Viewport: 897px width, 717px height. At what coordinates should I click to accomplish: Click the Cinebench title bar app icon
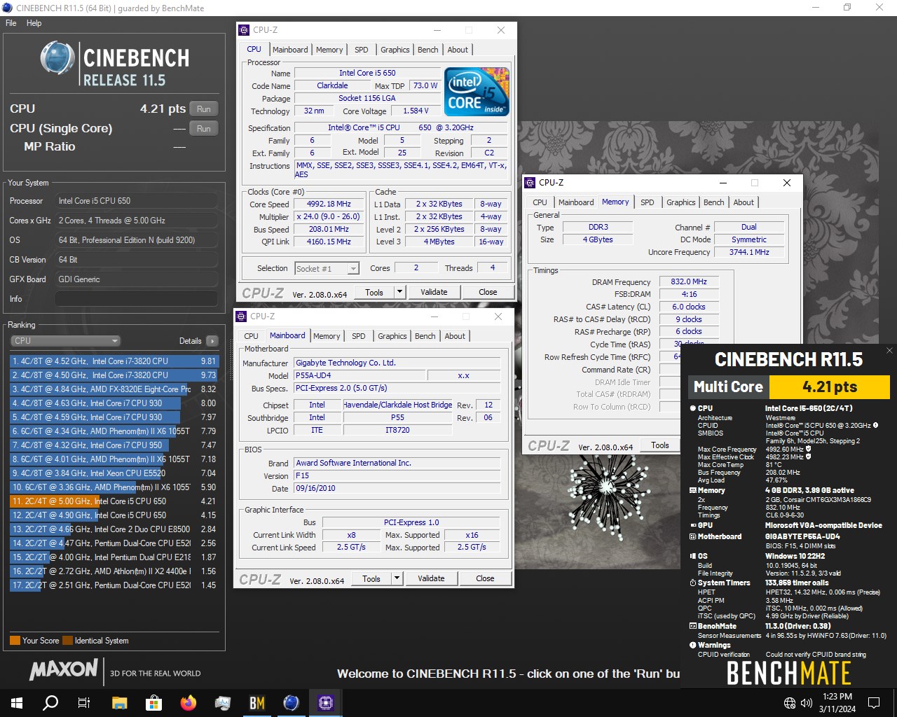click(7, 8)
